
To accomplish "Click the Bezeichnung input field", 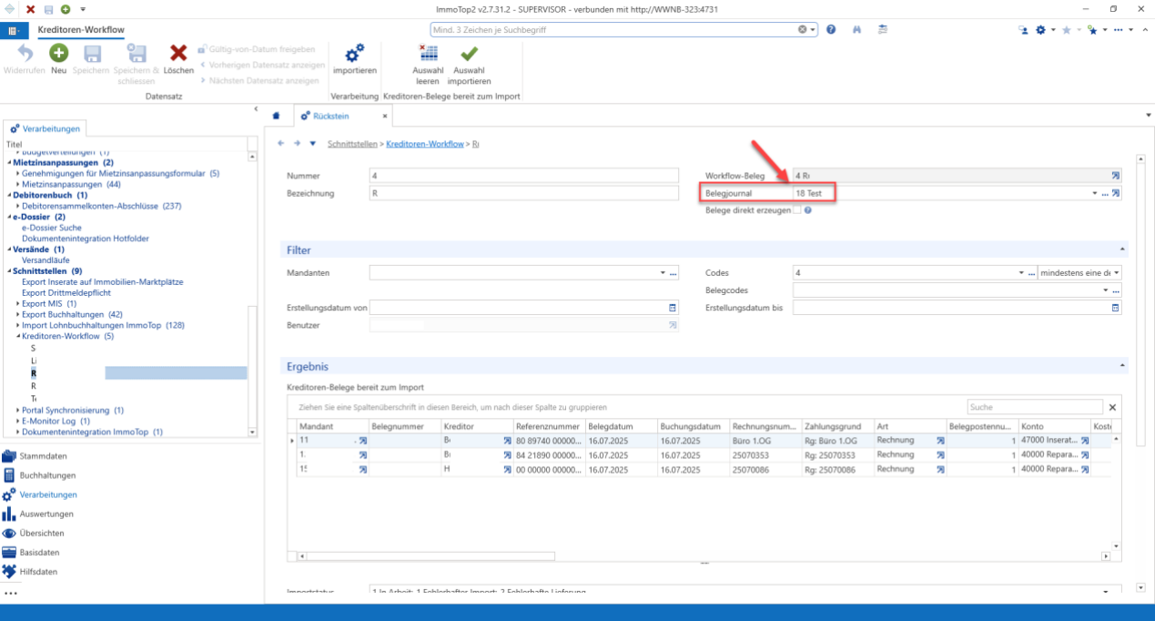I will (x=524, y=193).
